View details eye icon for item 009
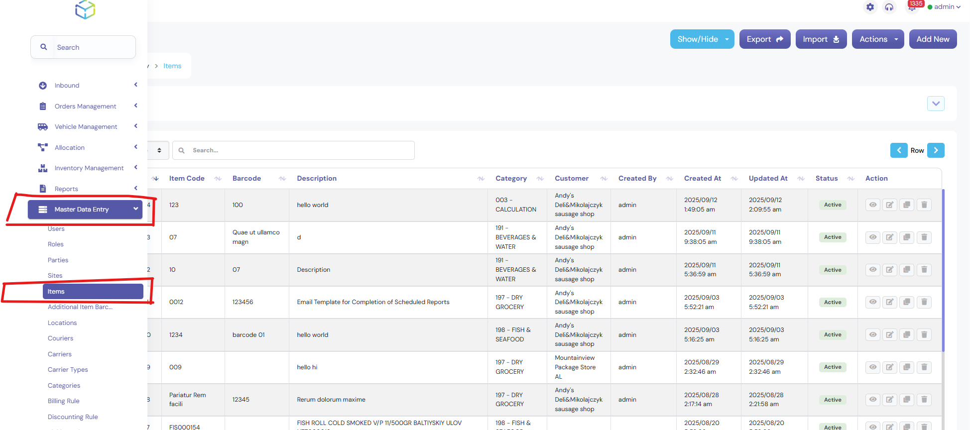Screen dimensions: 970x430 tap(872, 367)
